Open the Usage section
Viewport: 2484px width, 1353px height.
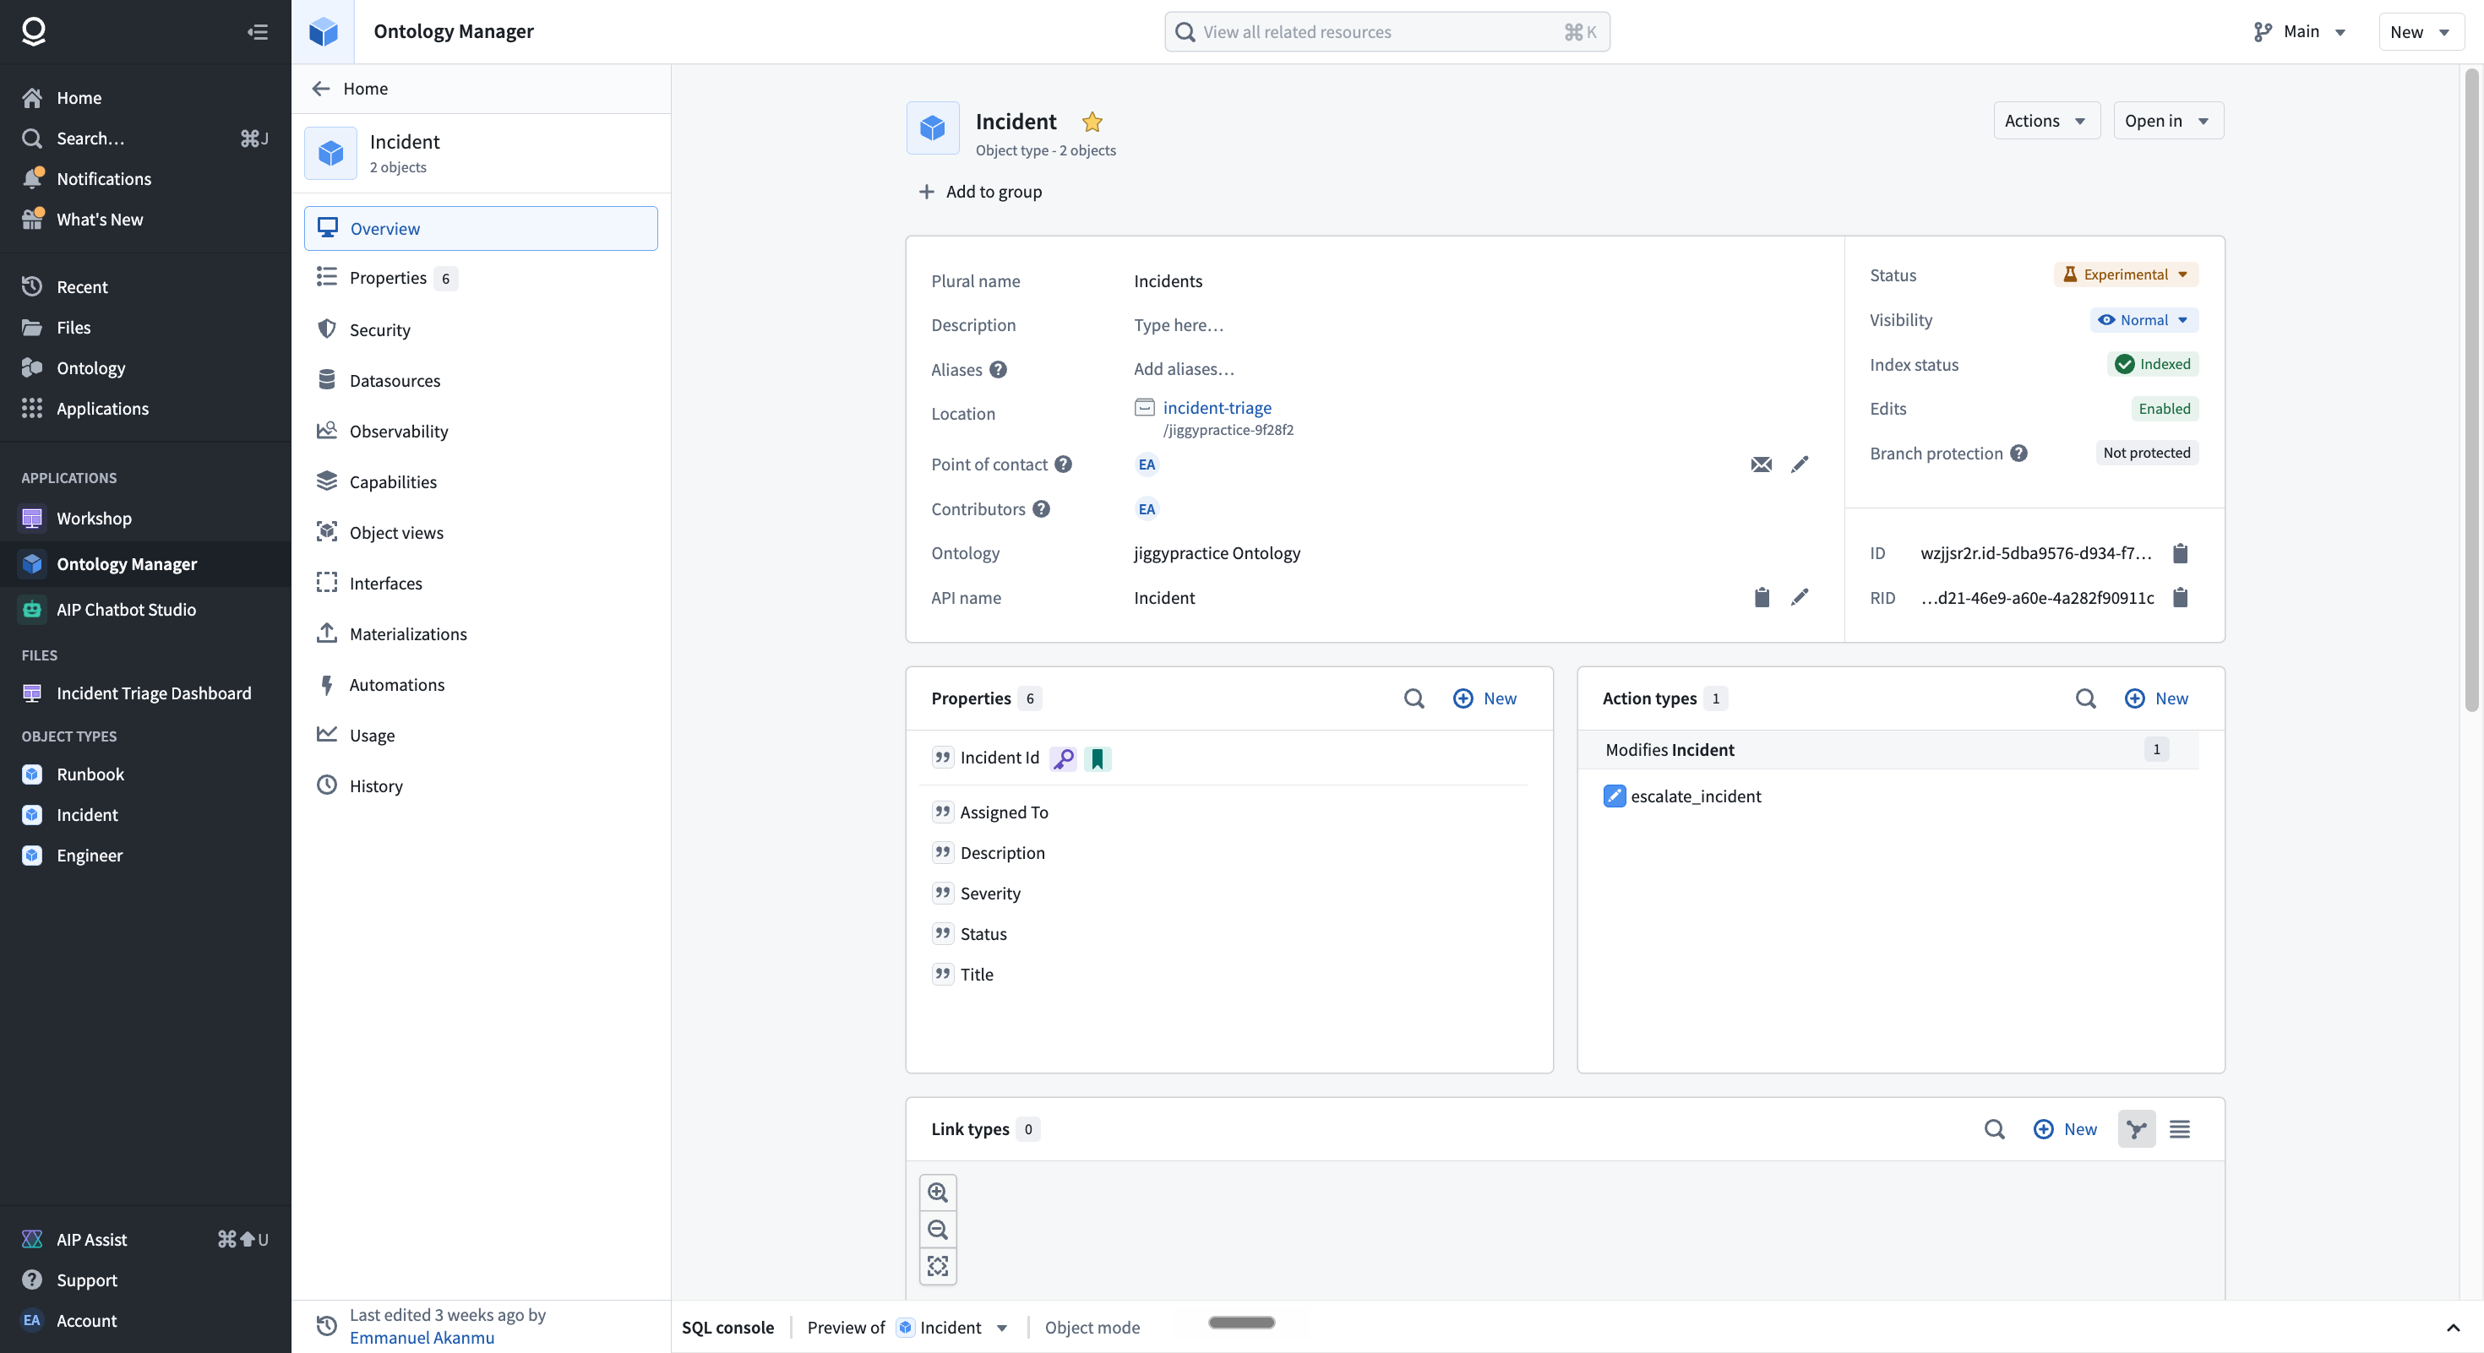[x=480, y=736]
